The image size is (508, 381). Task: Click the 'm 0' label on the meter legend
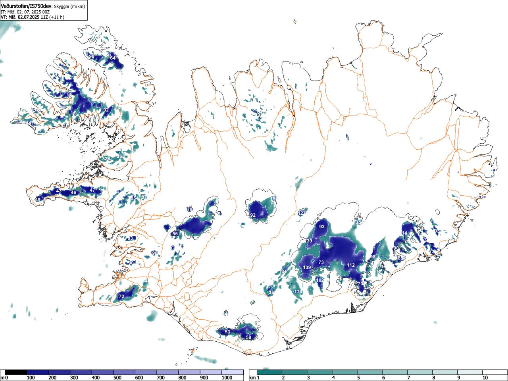pyautogui.click(x=4, y=378)
